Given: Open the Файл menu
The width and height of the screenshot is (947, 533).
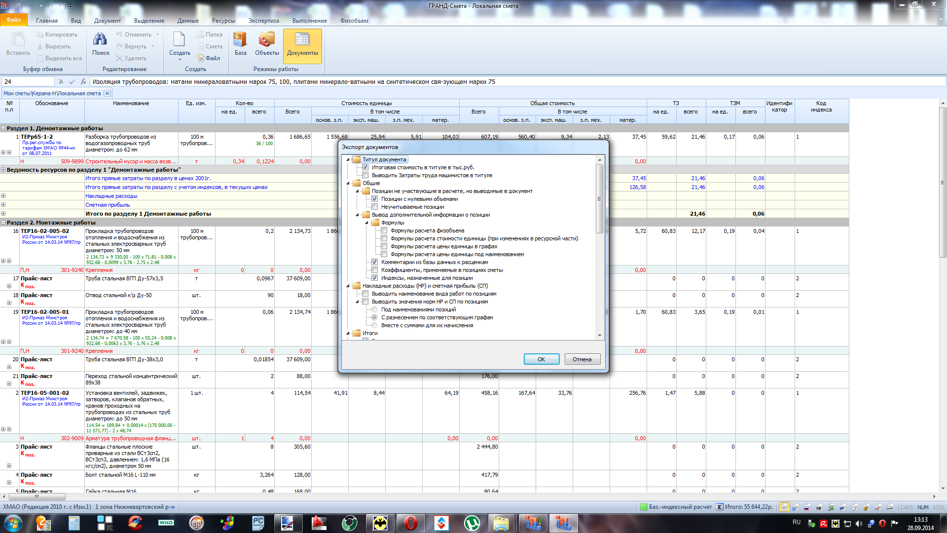Looking at the screenshot, I should [14, 20].
